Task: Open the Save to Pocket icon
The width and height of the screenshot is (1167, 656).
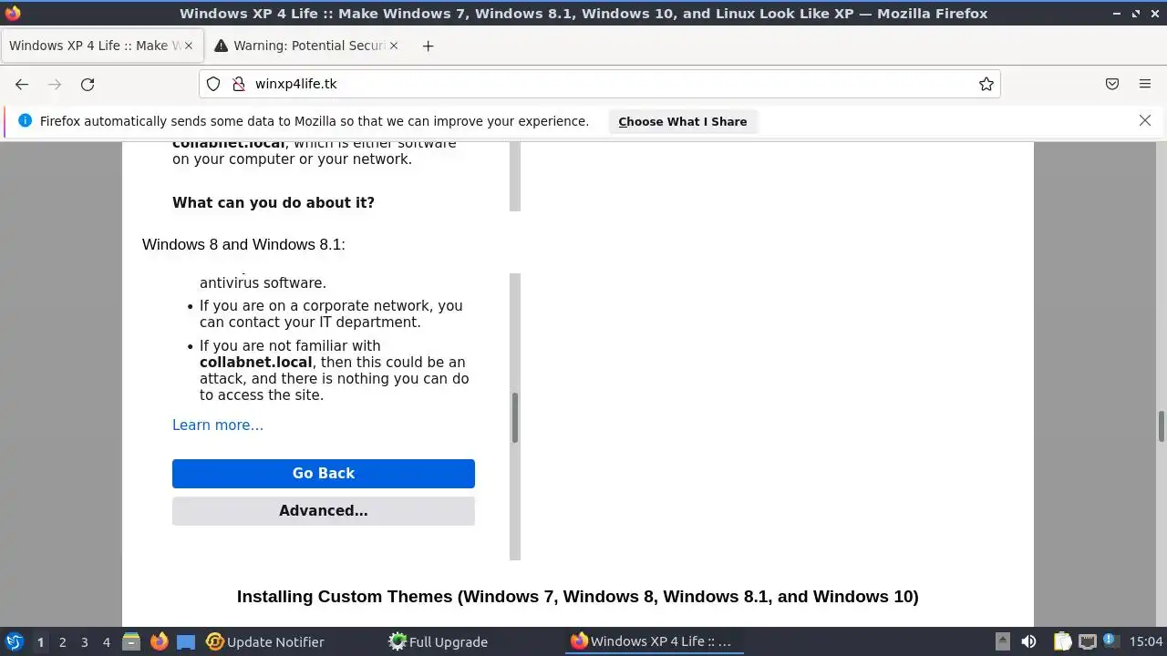Action: click(x=1112, y=84)
